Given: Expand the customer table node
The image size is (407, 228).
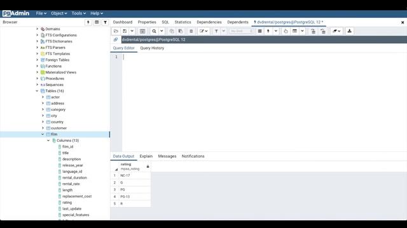Looking at the screenshot, I should [x=43, y=128].
